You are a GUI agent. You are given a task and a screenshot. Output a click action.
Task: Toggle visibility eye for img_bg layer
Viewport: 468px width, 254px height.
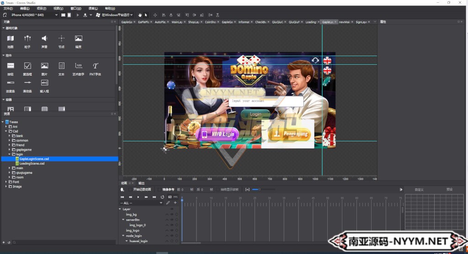click(x=172, y=214)
